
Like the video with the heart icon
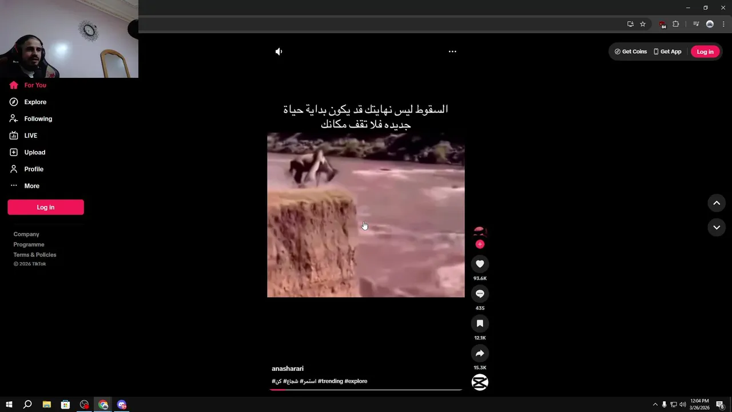480,264
